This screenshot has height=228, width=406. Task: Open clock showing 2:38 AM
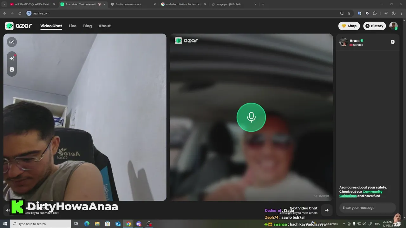[388, 224]
